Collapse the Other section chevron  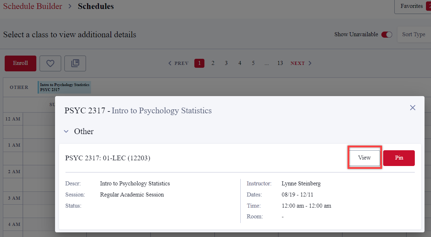click(66, 132)
